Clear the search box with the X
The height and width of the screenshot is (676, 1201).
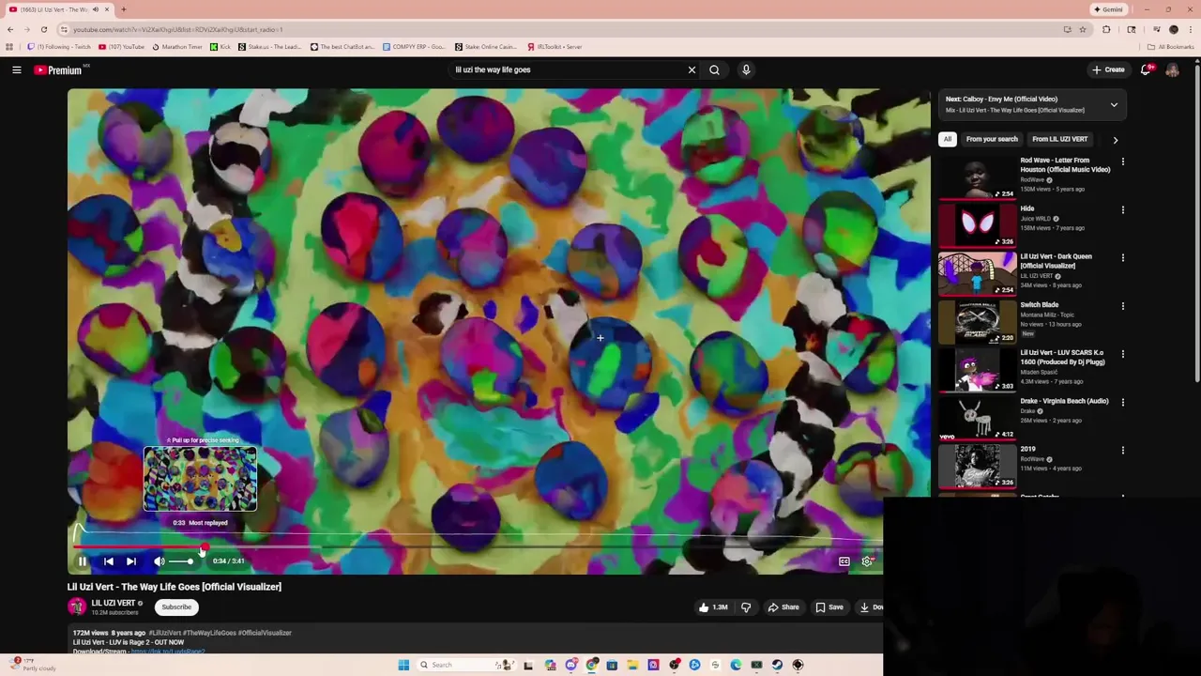pyautogui.click(x=692, y=69)
